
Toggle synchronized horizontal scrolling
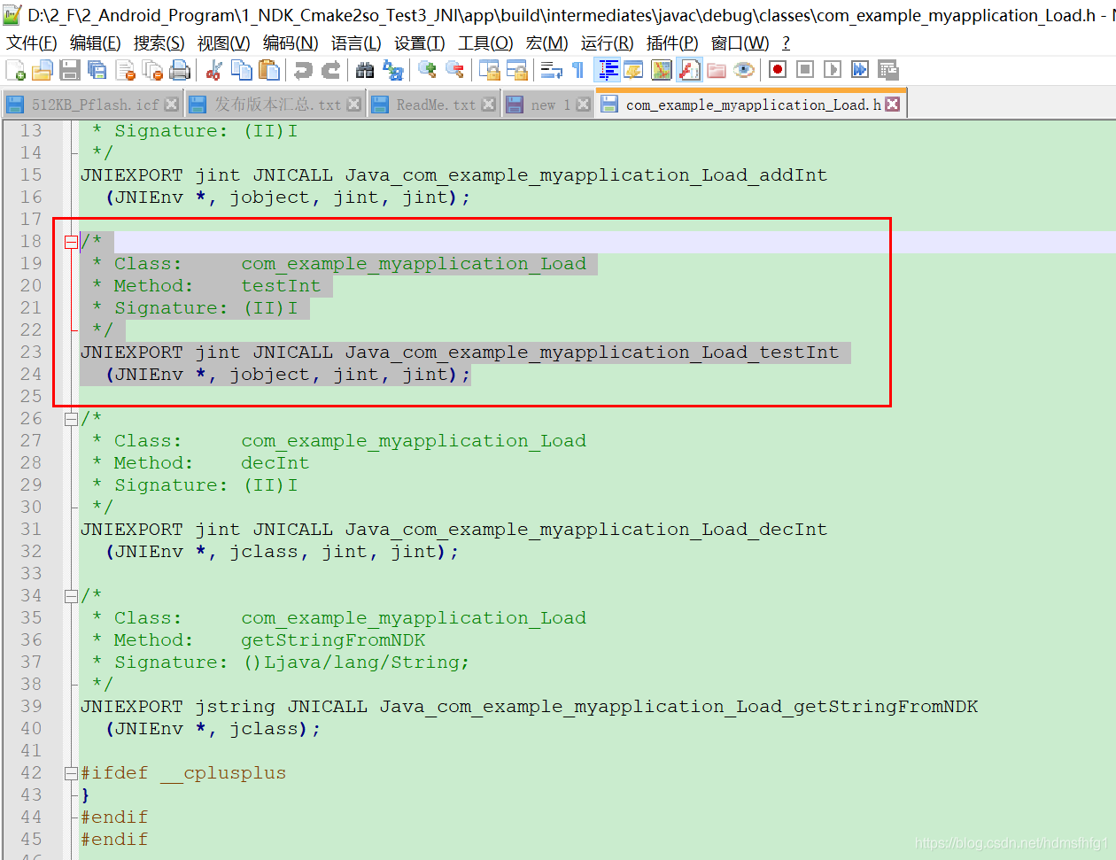click(517, 70)
